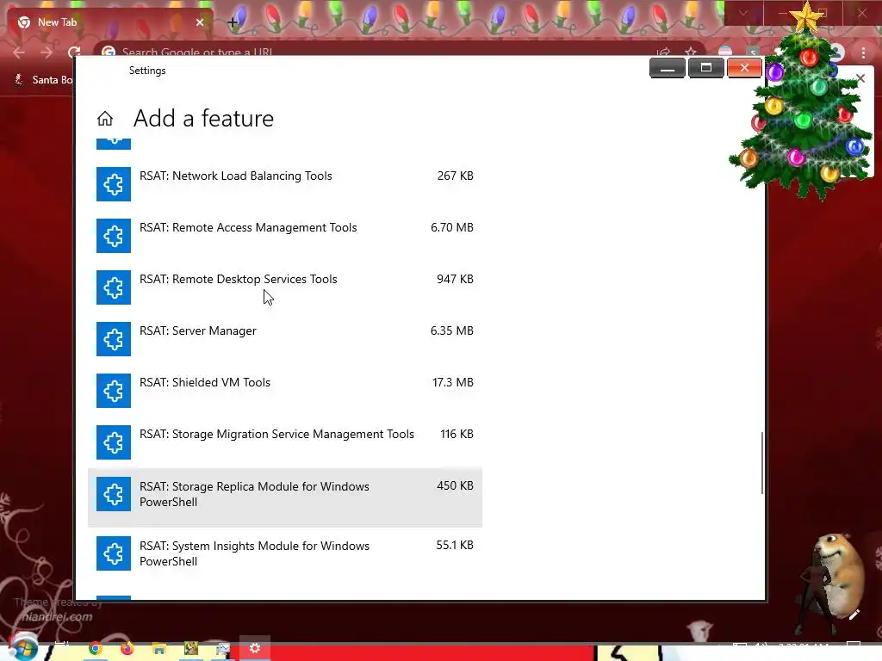
Task: Click the Remote Desktop Services Tools feature icon
Action: (114, 287)
